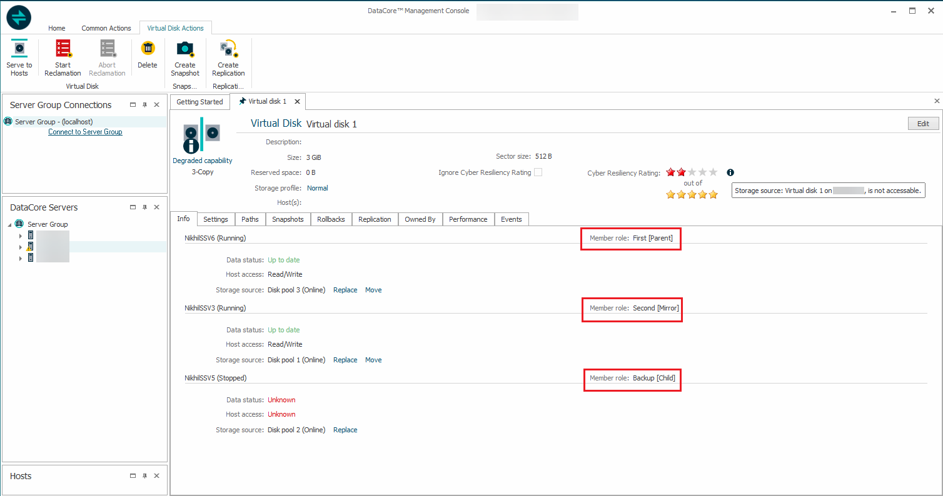
Task: Pin the Hosts panel
Action: pos(144,476)
